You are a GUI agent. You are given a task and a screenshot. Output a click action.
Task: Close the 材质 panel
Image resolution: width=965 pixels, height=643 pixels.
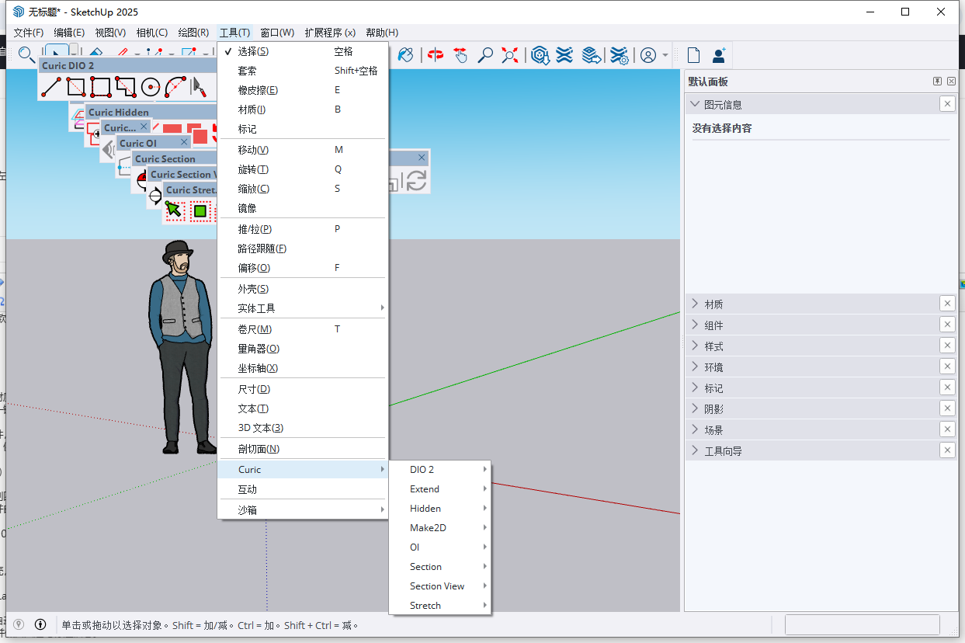(946, 304)
